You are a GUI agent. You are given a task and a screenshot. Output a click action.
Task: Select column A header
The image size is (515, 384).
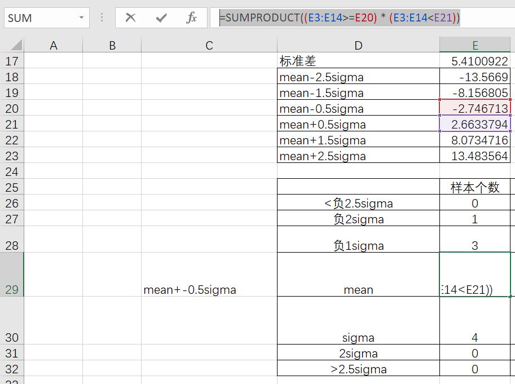(x=53, y=45)
